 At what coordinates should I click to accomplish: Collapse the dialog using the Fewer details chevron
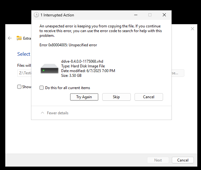[x=43, y=113]
